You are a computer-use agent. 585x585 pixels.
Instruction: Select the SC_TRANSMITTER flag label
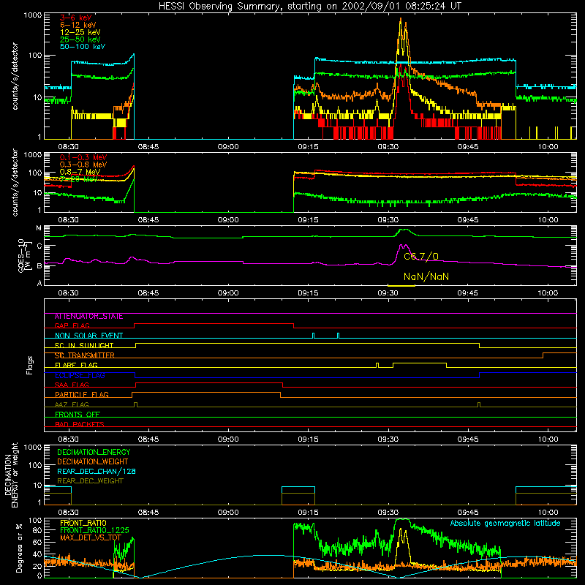[85, 355]
